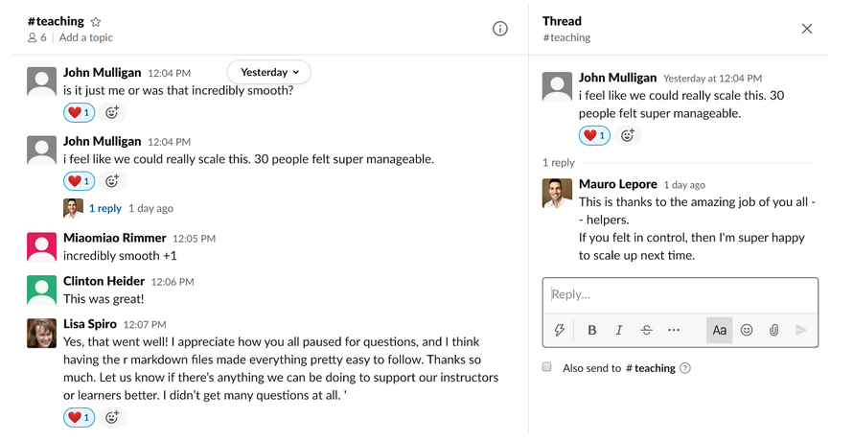
Task: Click into the Reply text field
Action: point(680,295)
